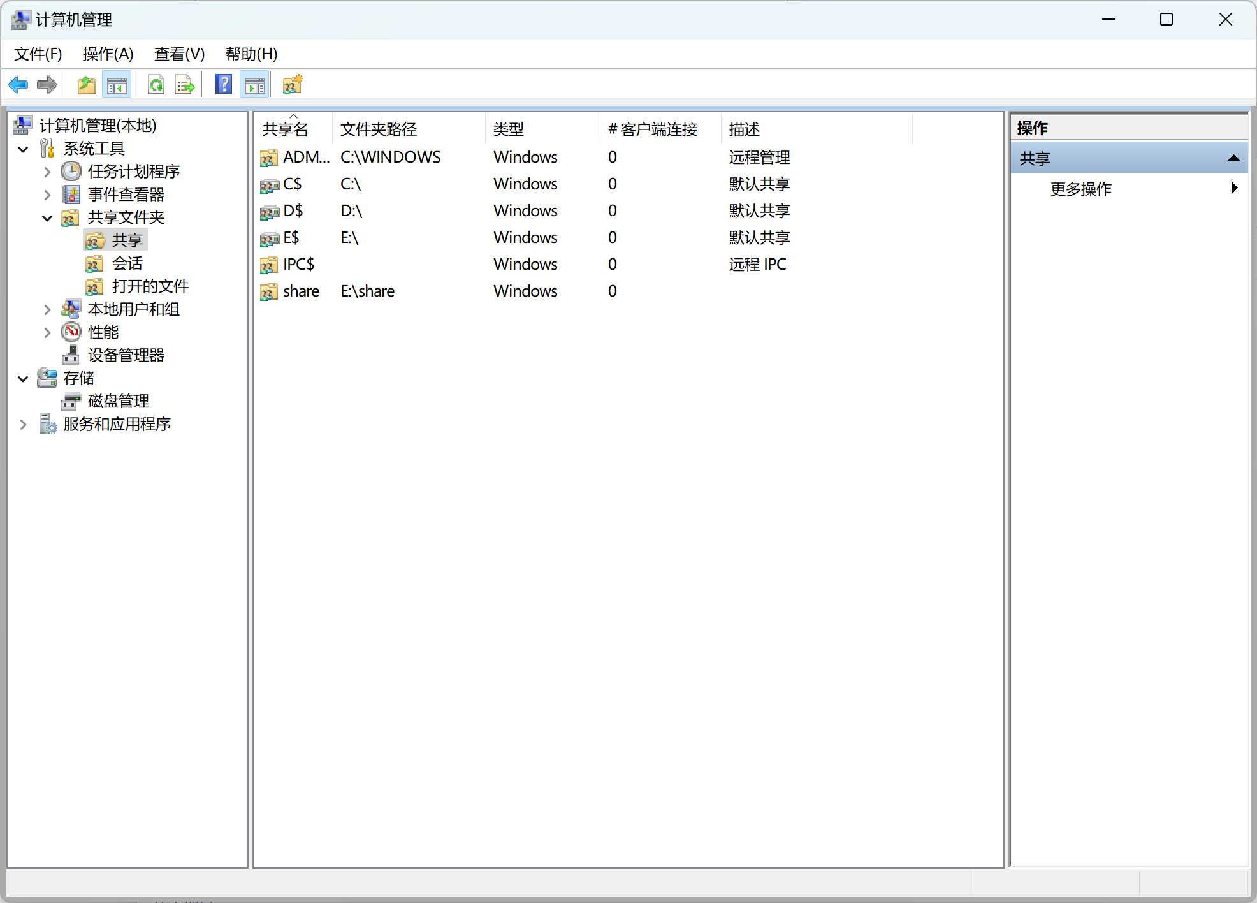Toggle the Show/Hide Console Tree icon

coord(117,84)
